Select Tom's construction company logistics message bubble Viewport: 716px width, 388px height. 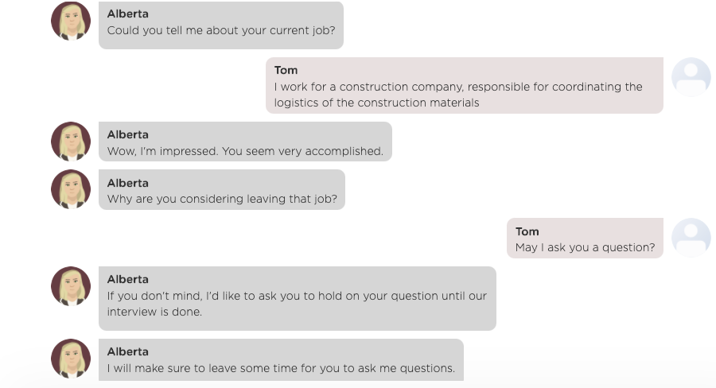465,85
